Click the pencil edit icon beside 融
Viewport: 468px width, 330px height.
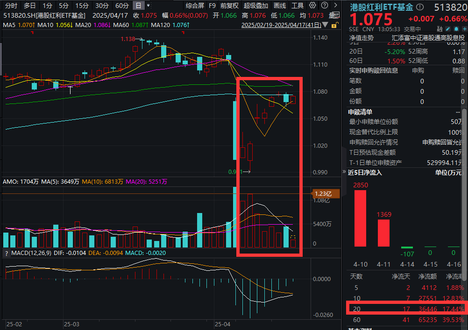click(447, 28)
